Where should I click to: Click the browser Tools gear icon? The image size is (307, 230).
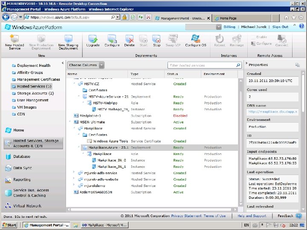click(301, 17)
